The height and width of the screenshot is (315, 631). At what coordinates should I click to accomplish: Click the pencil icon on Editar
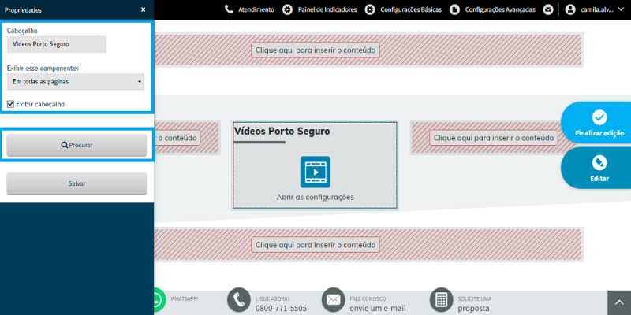coord(599,162)
